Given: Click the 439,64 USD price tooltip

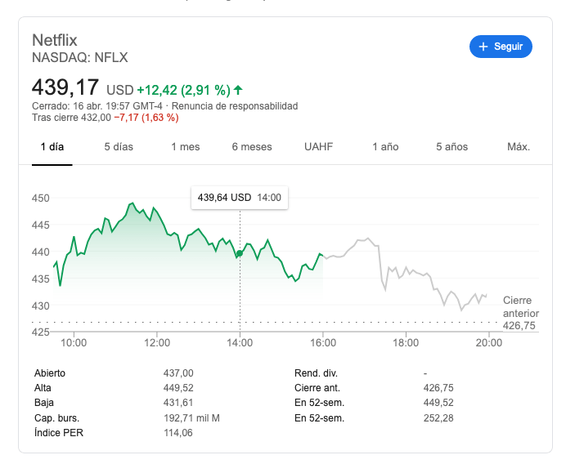Looking at the screenshot, I should pyautogui.click(x=240, y=198).
